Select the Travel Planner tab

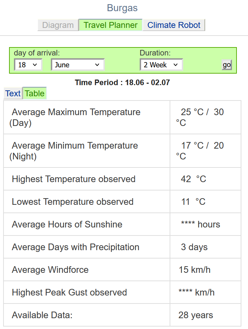click(x=111, y=25)
